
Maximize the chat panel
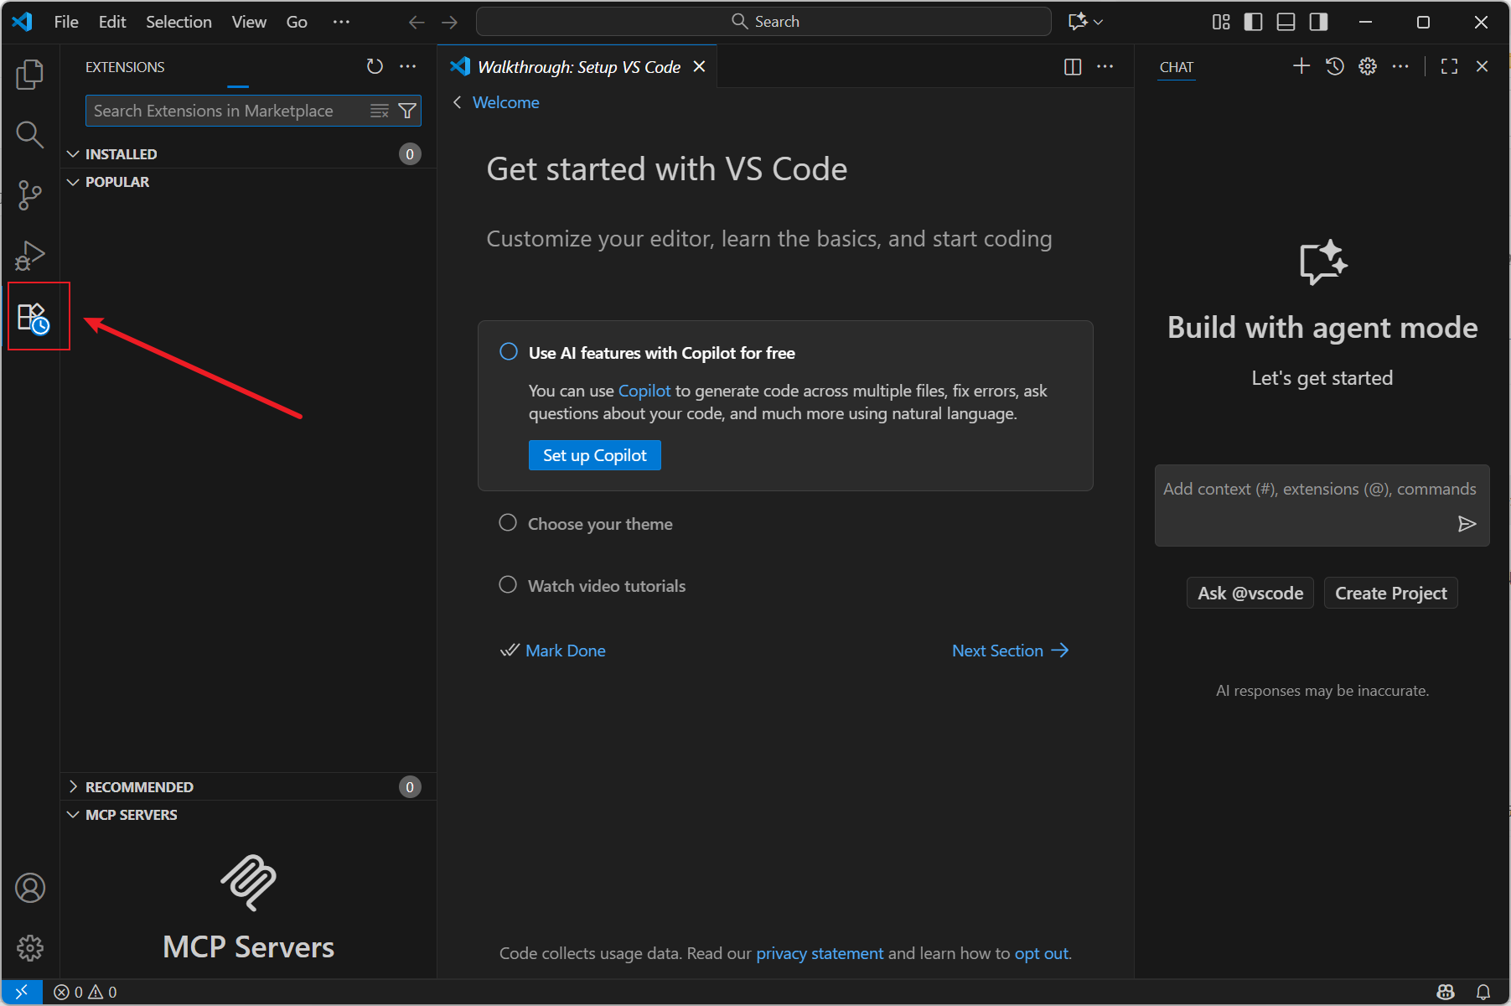(x=1449, y=66)
